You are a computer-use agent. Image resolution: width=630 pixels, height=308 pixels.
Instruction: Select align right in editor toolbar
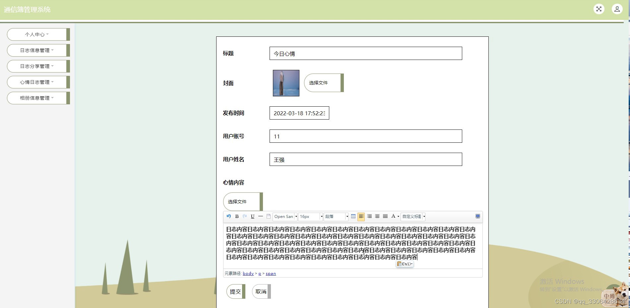tap(369, 216)
